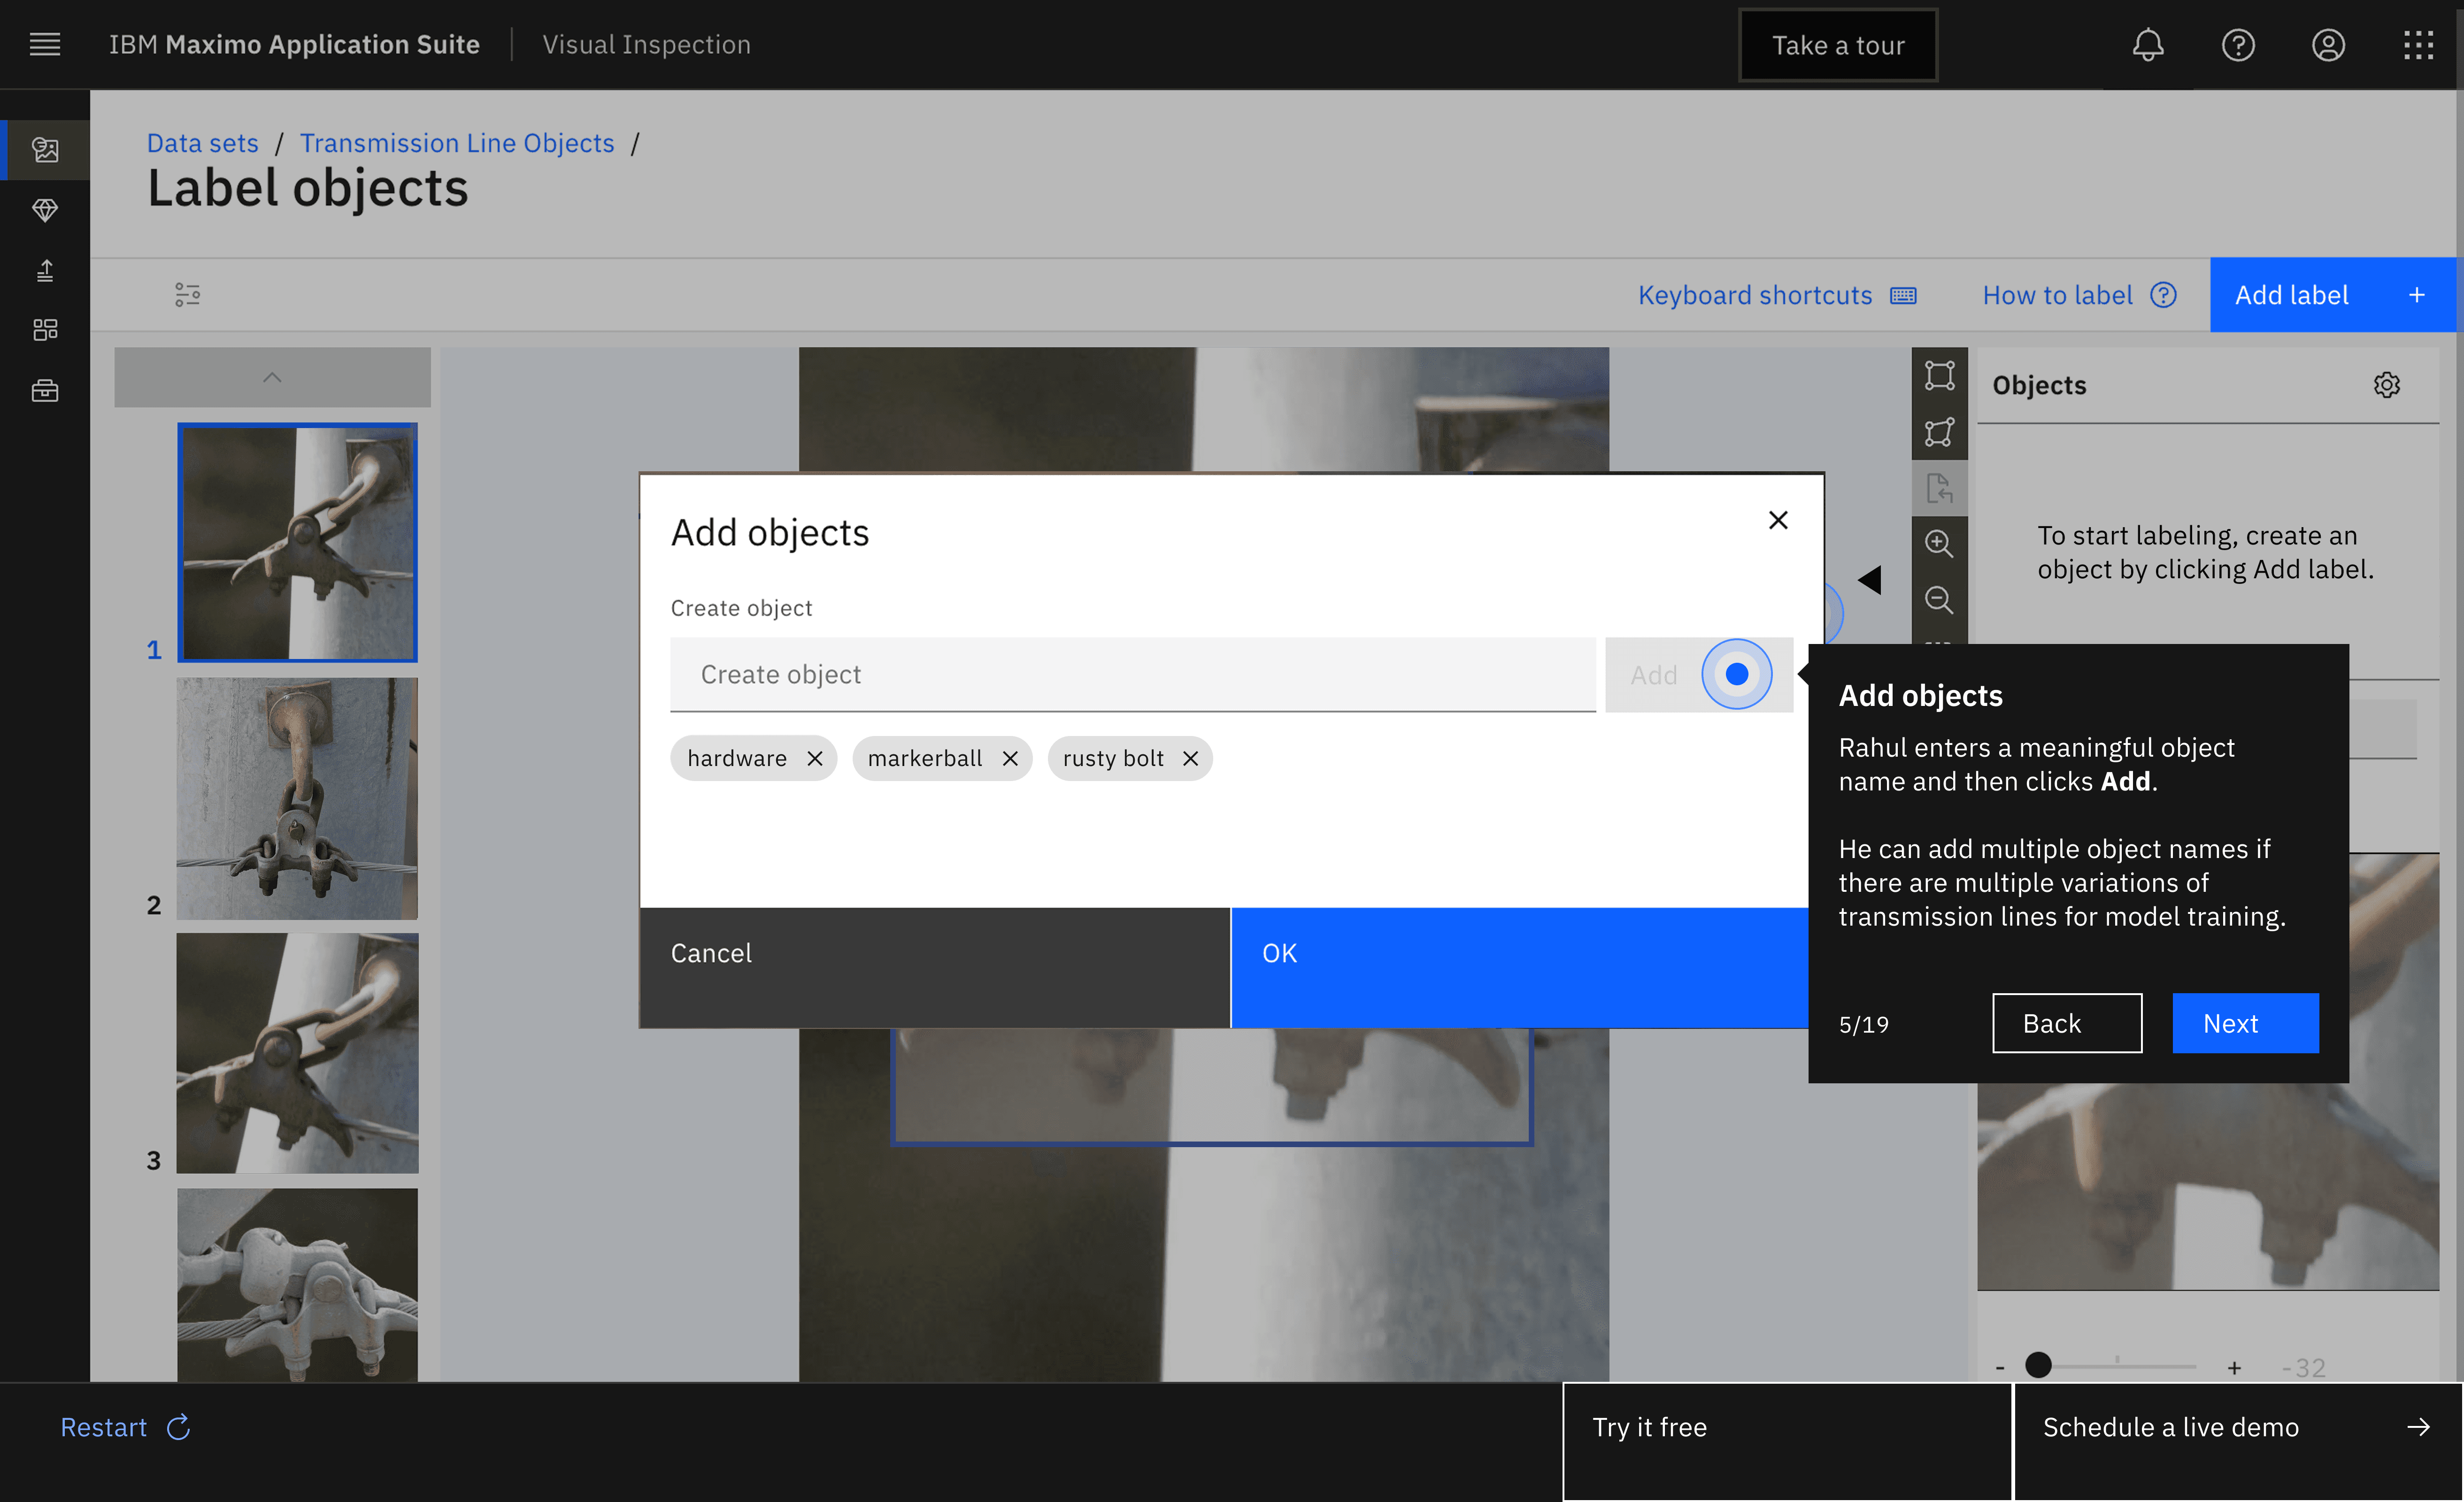Click the Create object text field
This screenshot has width=2464, height=1502.
point(1132,675)
